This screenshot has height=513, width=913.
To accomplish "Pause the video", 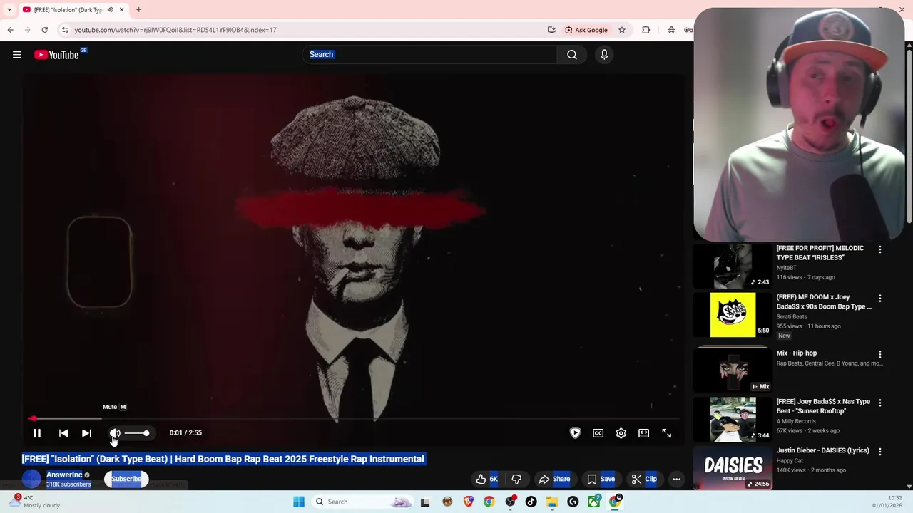I will [x=37, y=433].
